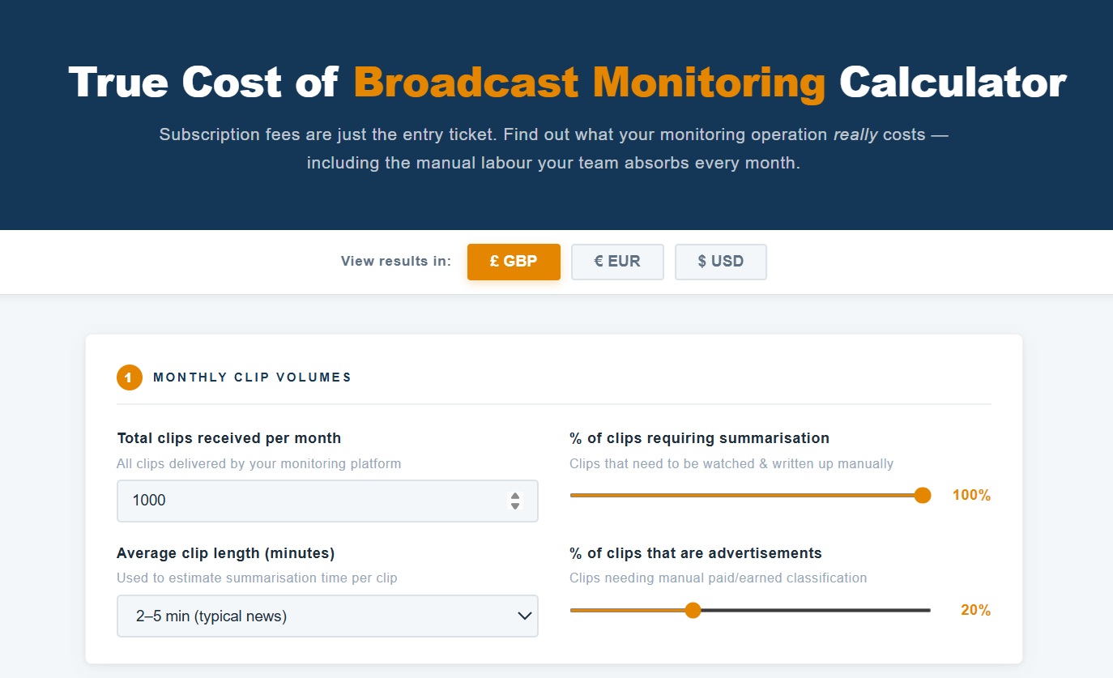Open the Average clip length dropdown
Viewport: 1113px width, 678px height.
tap(327, 616)
